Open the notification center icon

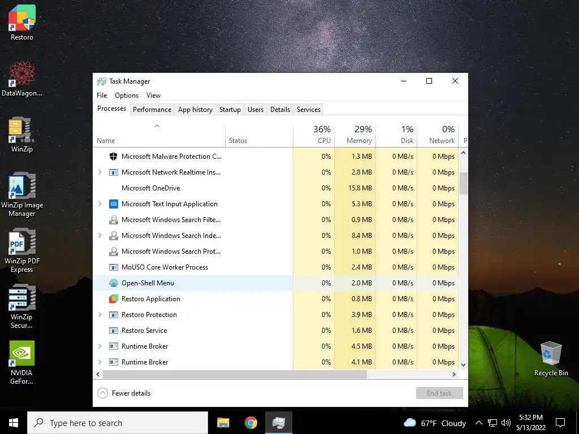560,423
